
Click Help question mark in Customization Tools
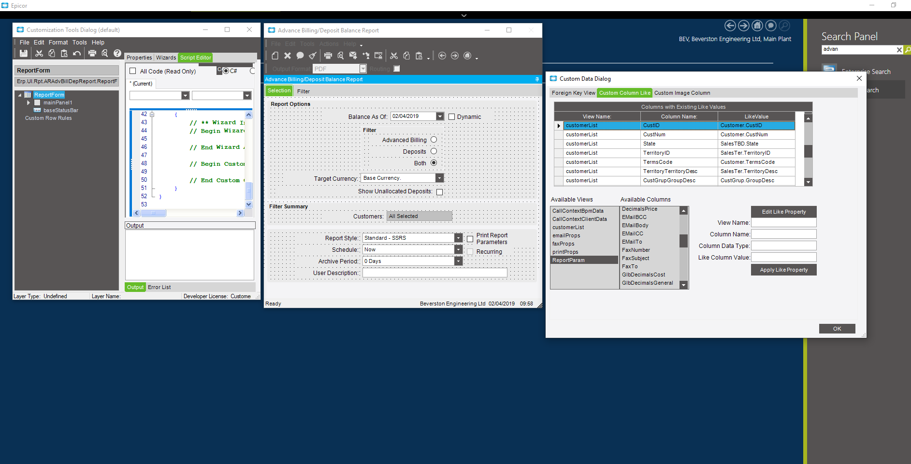coord(117,53)
